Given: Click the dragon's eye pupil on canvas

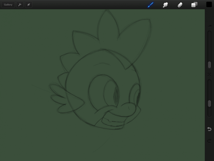Looking at the screenshot, I should pyautogui.click(x=116, y=94).
